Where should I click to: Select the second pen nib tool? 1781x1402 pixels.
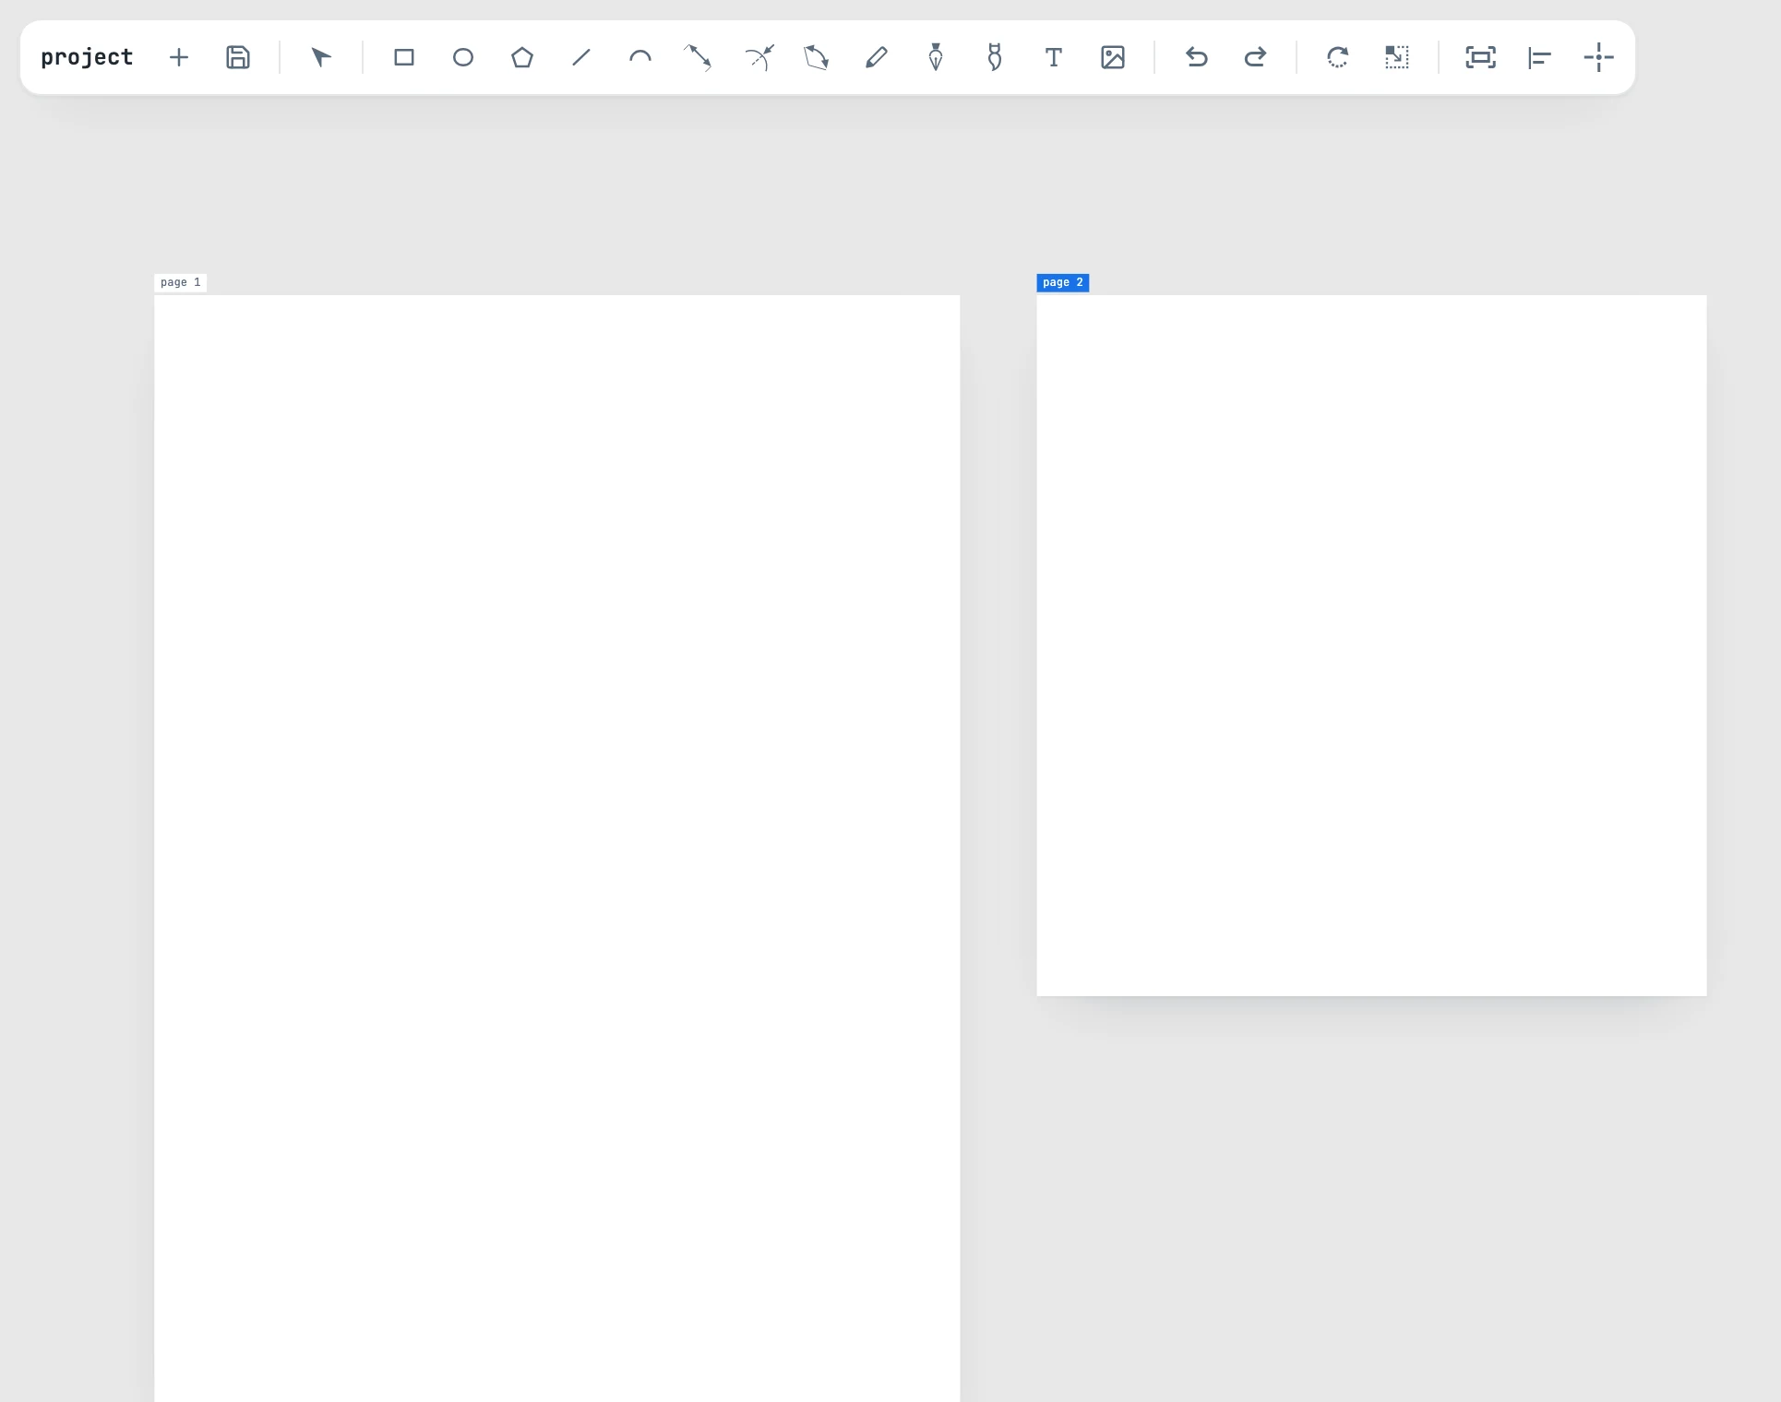click(995, 57)
